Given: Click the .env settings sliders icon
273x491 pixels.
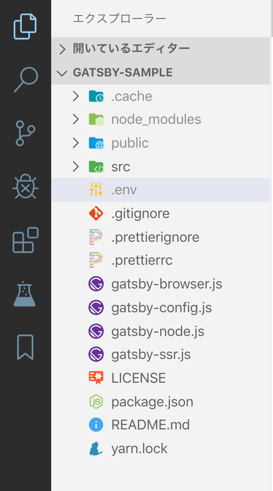Looking at the screenshot, I should pyautogui.click(x=96, y=190).
